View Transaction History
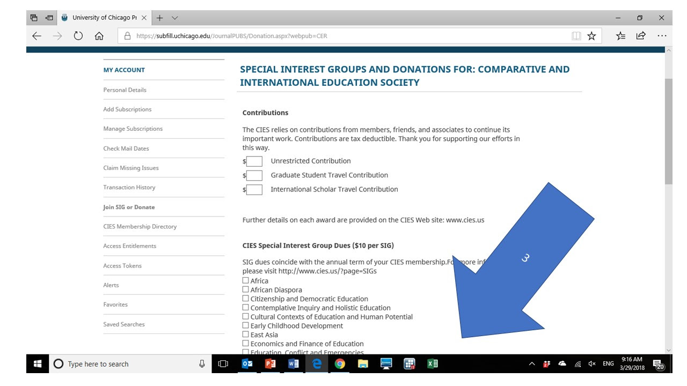Screen dimensions: 687x386 tap(129, 187)
